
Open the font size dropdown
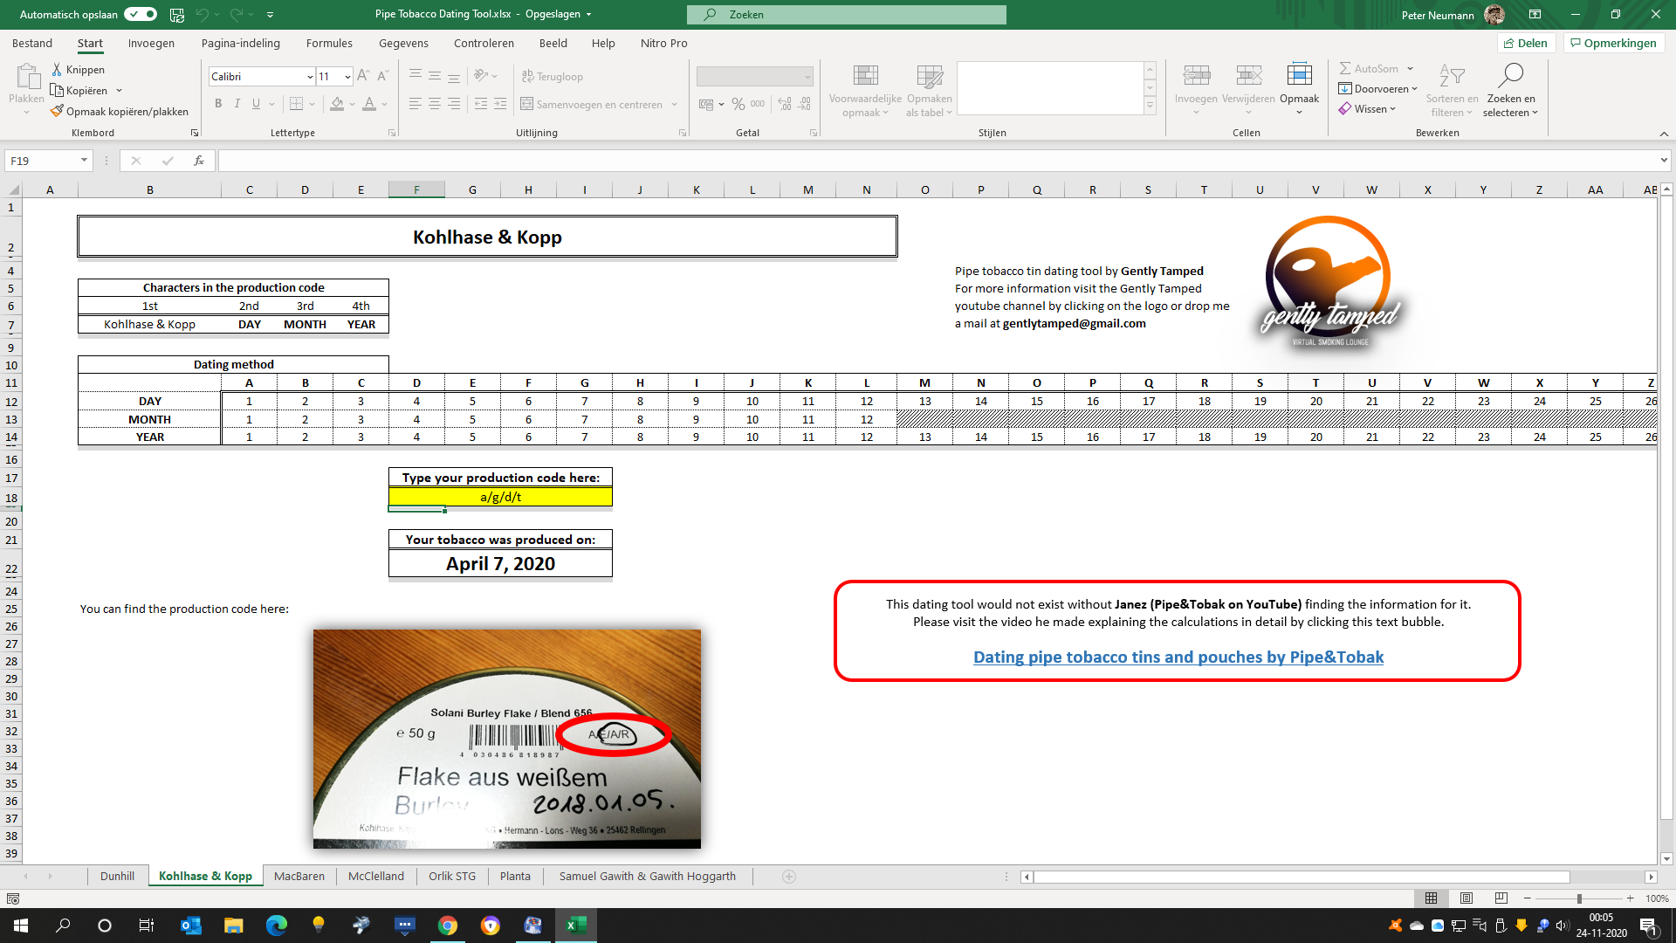click(x=347, y=77)
